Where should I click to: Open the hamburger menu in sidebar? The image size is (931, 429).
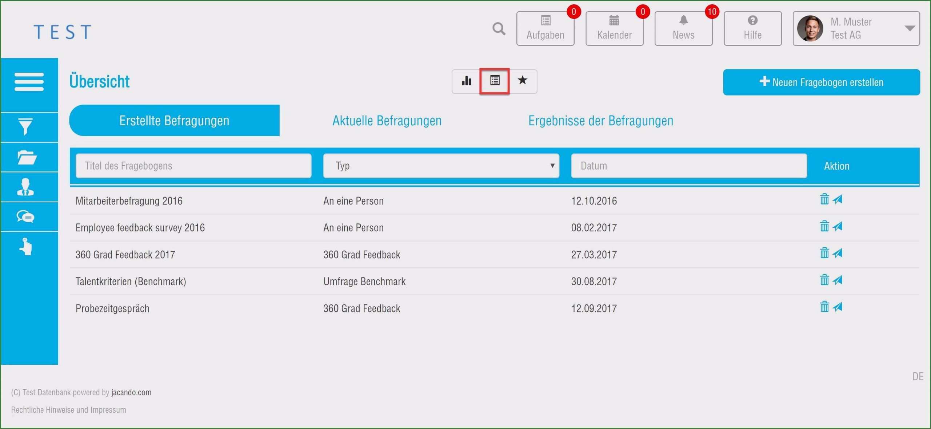29,81
